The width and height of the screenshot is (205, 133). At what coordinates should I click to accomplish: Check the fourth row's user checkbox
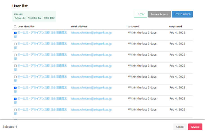click(x=15, y=66)
